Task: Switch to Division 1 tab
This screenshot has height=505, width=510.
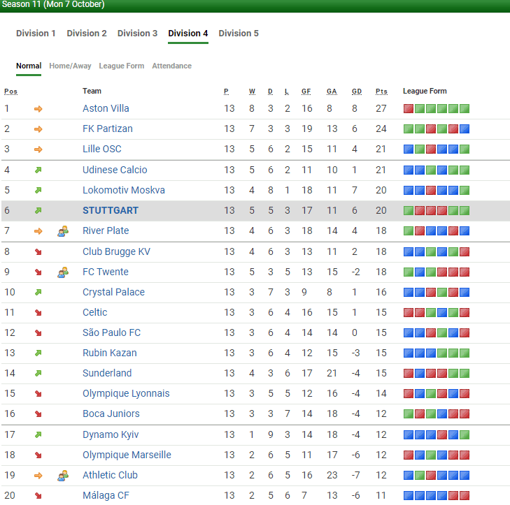Action: click(x=36, y=34)
